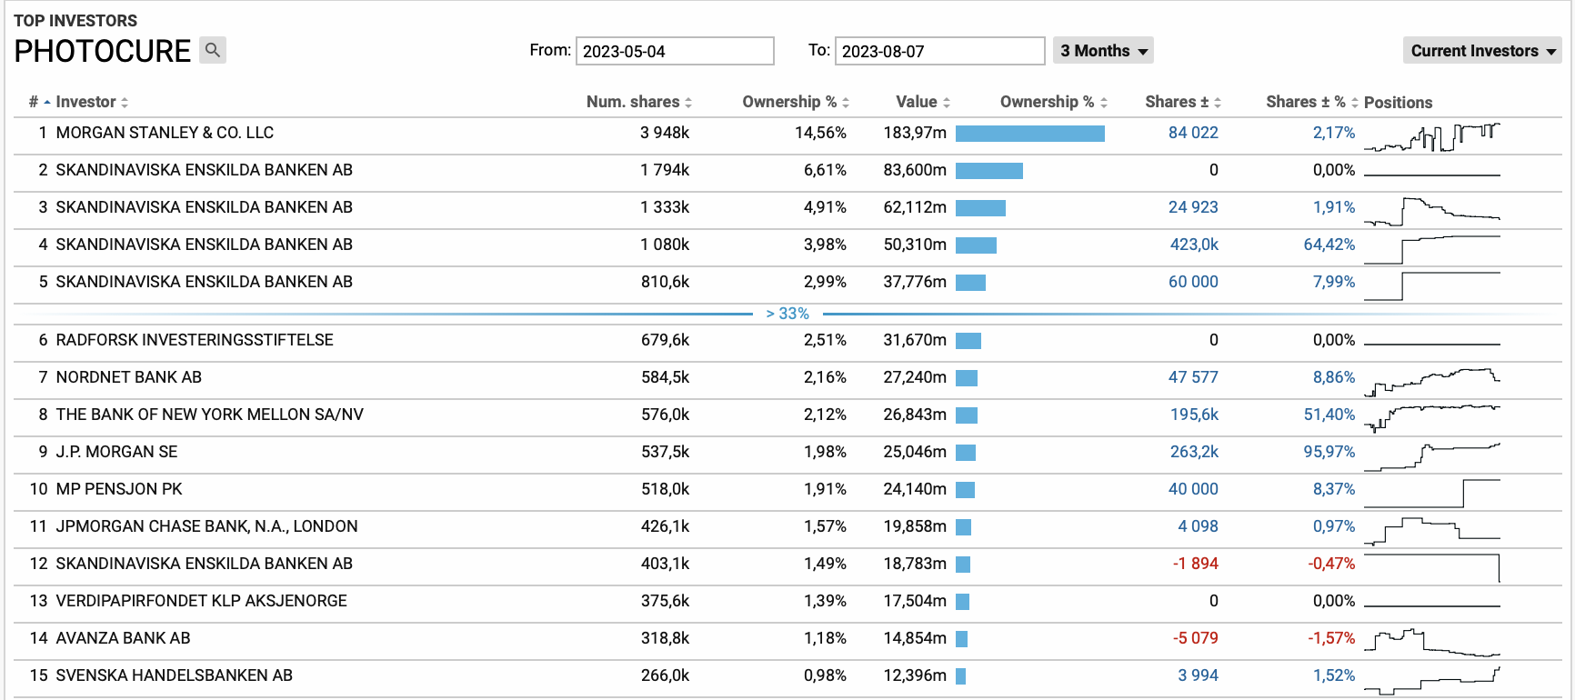
Task: Sort table by Investor column
Action: point(92,102)
